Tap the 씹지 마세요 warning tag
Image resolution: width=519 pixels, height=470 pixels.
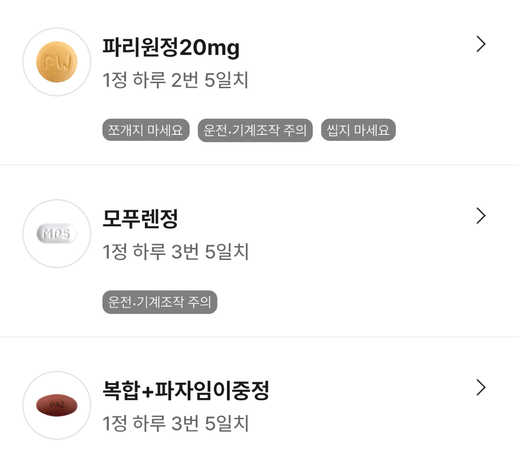[x=358, y=130]
